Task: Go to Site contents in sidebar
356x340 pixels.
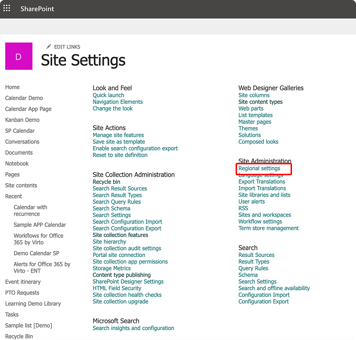Action: coord(21,185)
